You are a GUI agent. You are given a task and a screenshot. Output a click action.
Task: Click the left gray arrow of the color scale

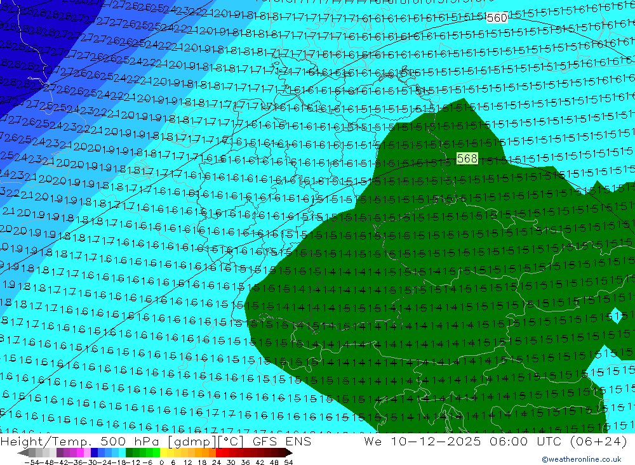pos(23,453)
